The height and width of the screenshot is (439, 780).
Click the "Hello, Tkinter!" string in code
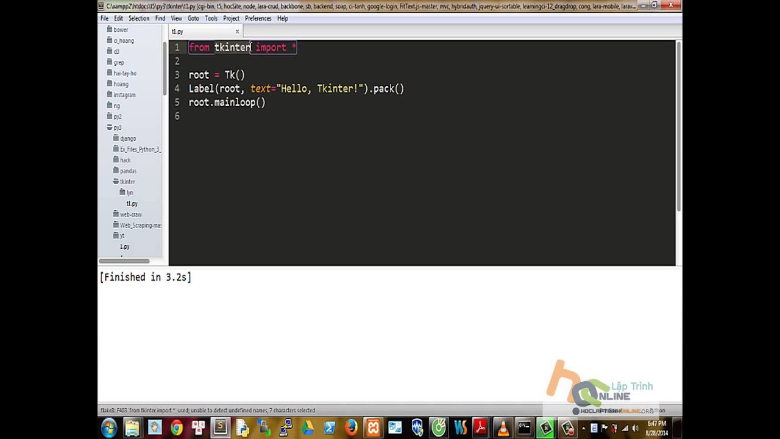pos(320,88)
